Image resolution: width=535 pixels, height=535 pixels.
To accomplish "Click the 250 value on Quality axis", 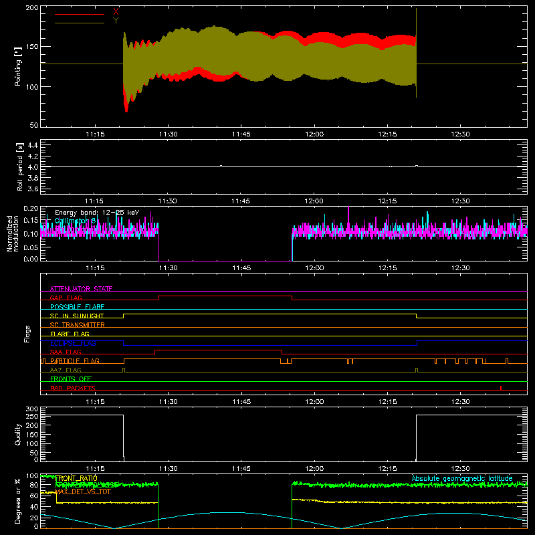I will click(32, 416).
